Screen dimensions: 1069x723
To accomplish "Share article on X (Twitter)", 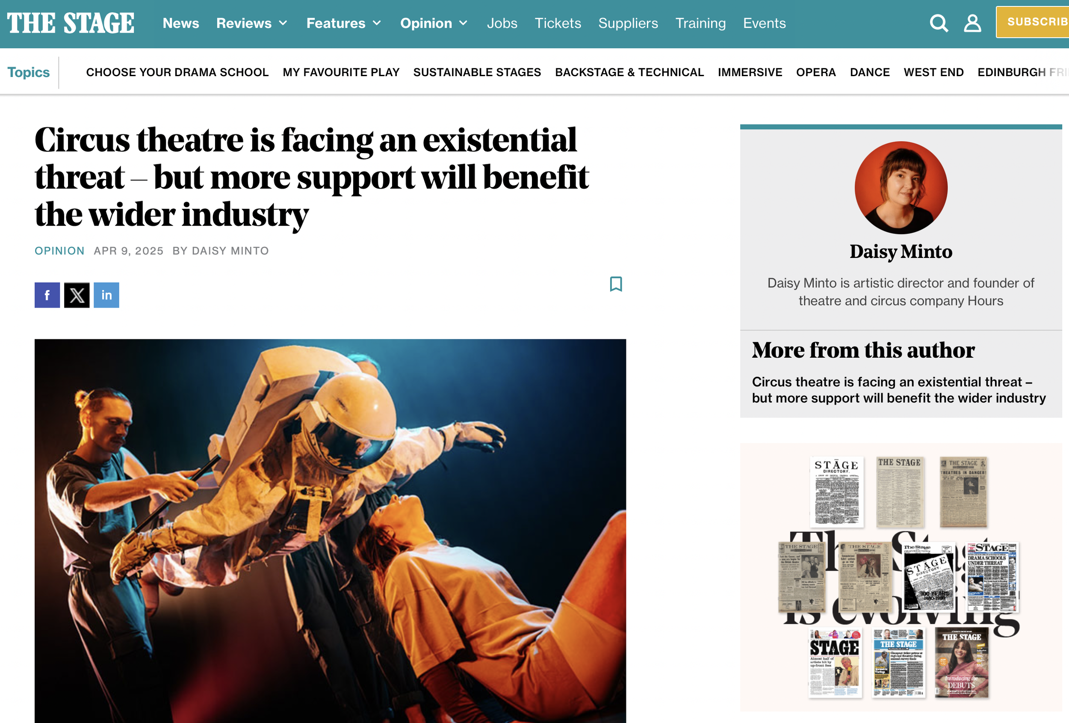I will click(x=77, y=295).
